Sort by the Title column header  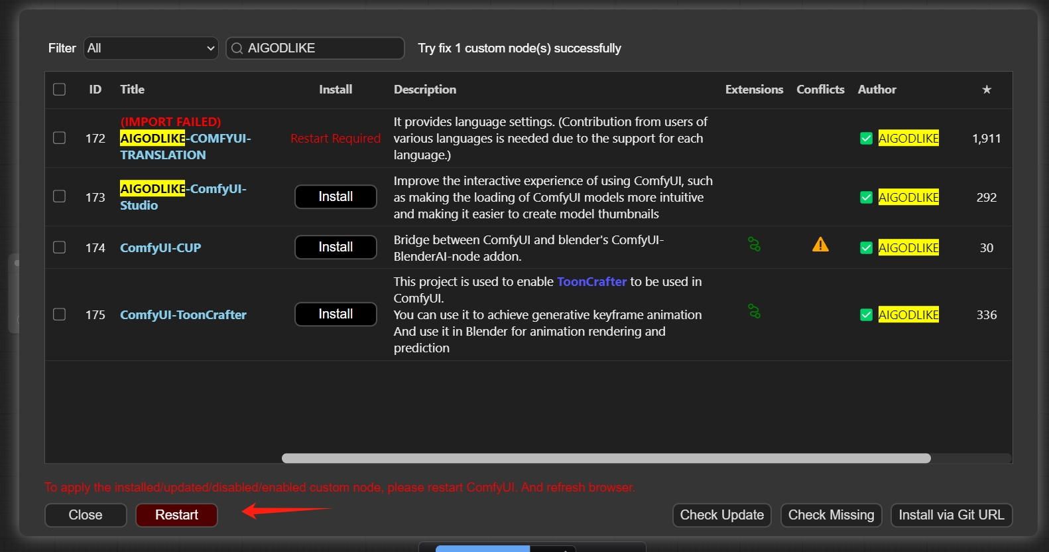pos(132,90)
